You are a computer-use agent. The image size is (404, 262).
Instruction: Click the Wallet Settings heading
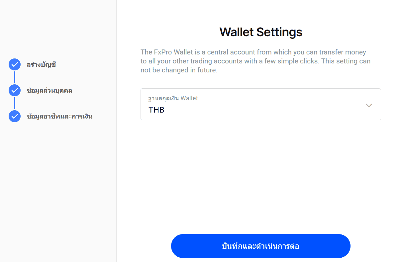click(261, 32)
